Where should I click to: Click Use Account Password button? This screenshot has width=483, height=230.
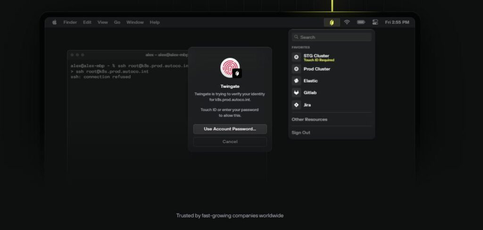coord(230,129)
